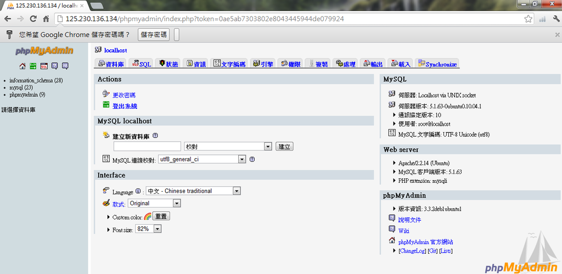The width and height of the screenshot is (562, 274).
Task: Open the 引擎 tab
Action: pos(263,64)
